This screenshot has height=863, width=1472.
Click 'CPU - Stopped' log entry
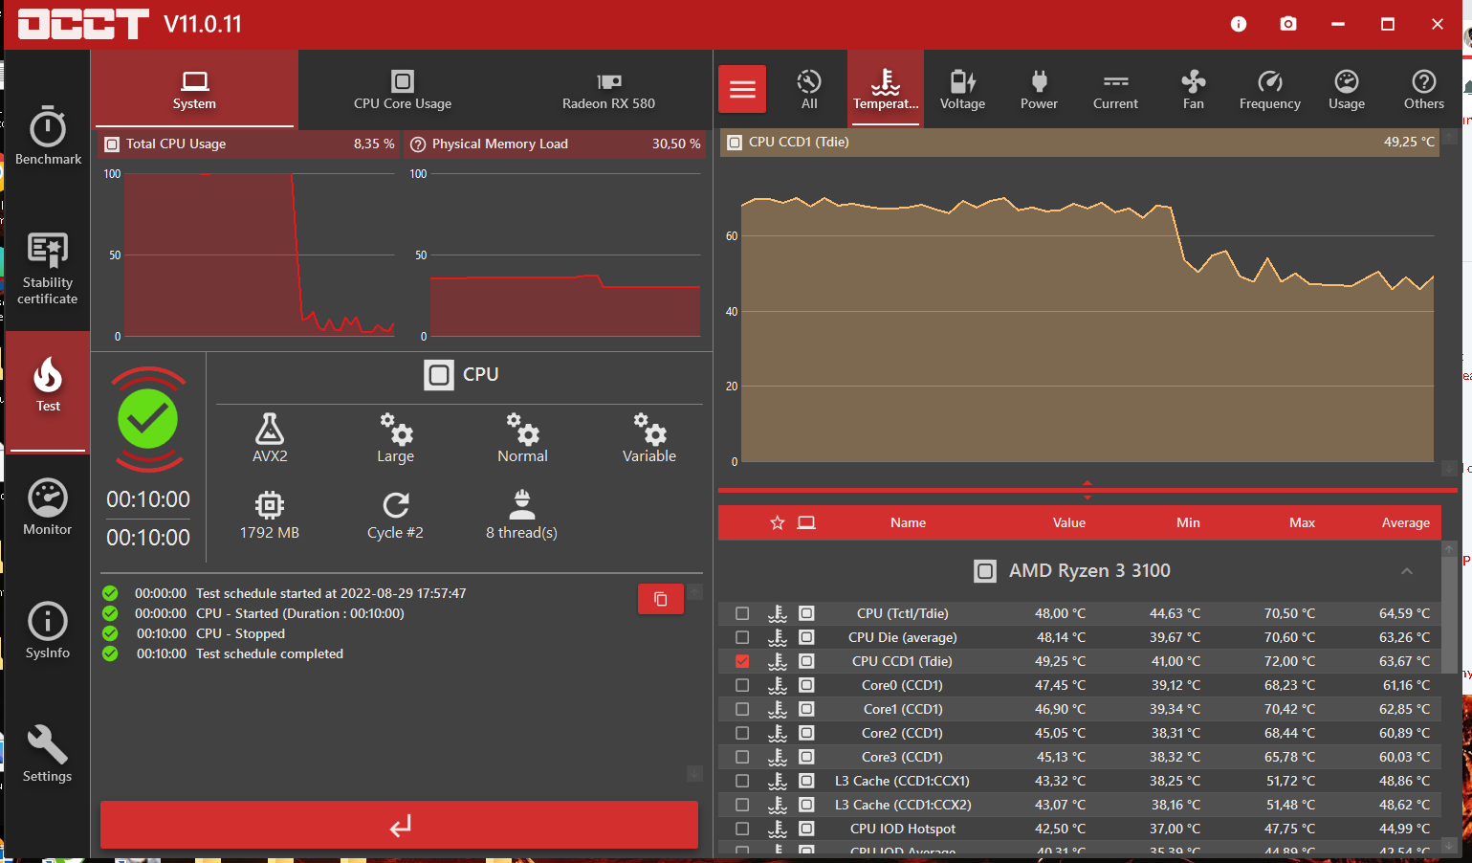pyautogui.click(x=240, y=633)
